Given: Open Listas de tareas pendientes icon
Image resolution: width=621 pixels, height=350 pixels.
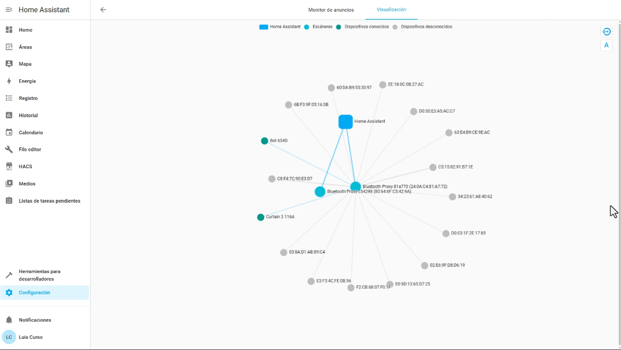Looking at the screenshot, I should [x=9, y=201].
